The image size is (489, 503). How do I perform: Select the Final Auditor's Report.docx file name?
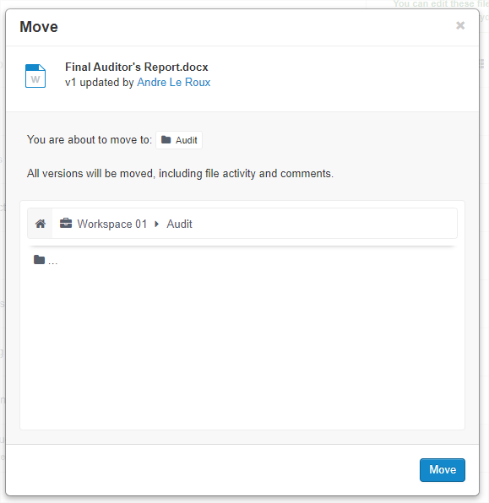coord(137,67)
